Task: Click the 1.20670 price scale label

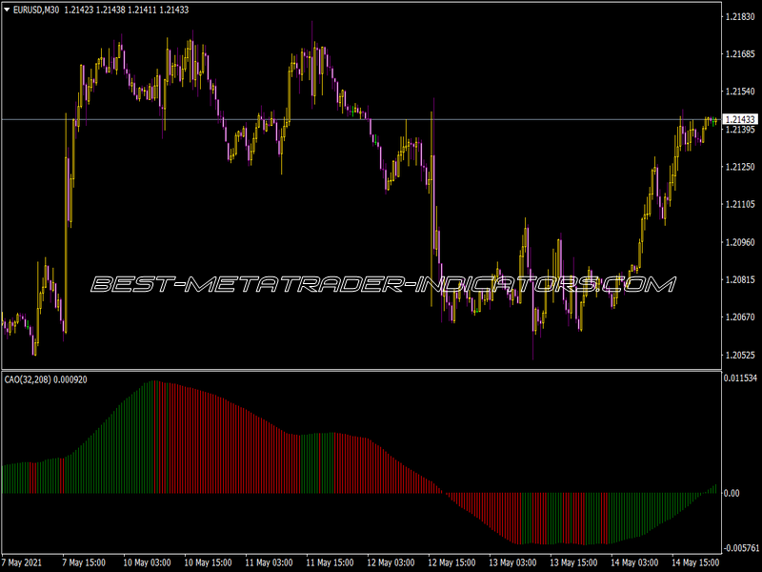Action: (740, 317)
